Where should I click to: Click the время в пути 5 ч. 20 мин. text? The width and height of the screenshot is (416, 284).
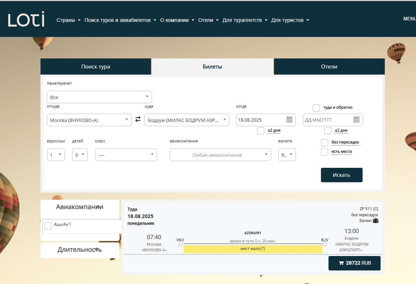click(x=253, y=241)
